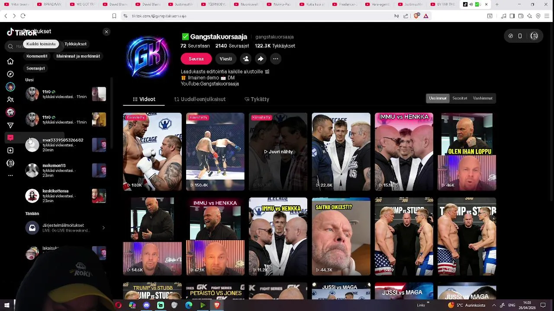The width and height of the screenshot is (554, 311).
Task: Open Leo AI sparkle icon in toolbar
Action: click(x=529, y=16)
